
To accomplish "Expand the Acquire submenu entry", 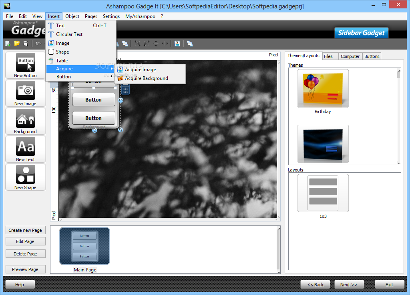I will point(81,69).
